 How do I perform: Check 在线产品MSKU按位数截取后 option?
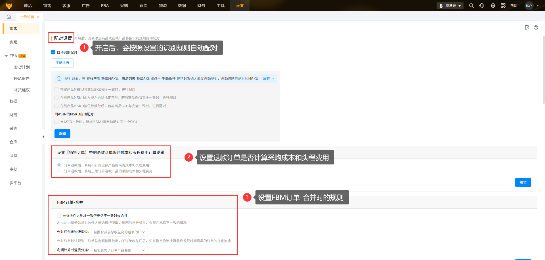tap(56, 106)
